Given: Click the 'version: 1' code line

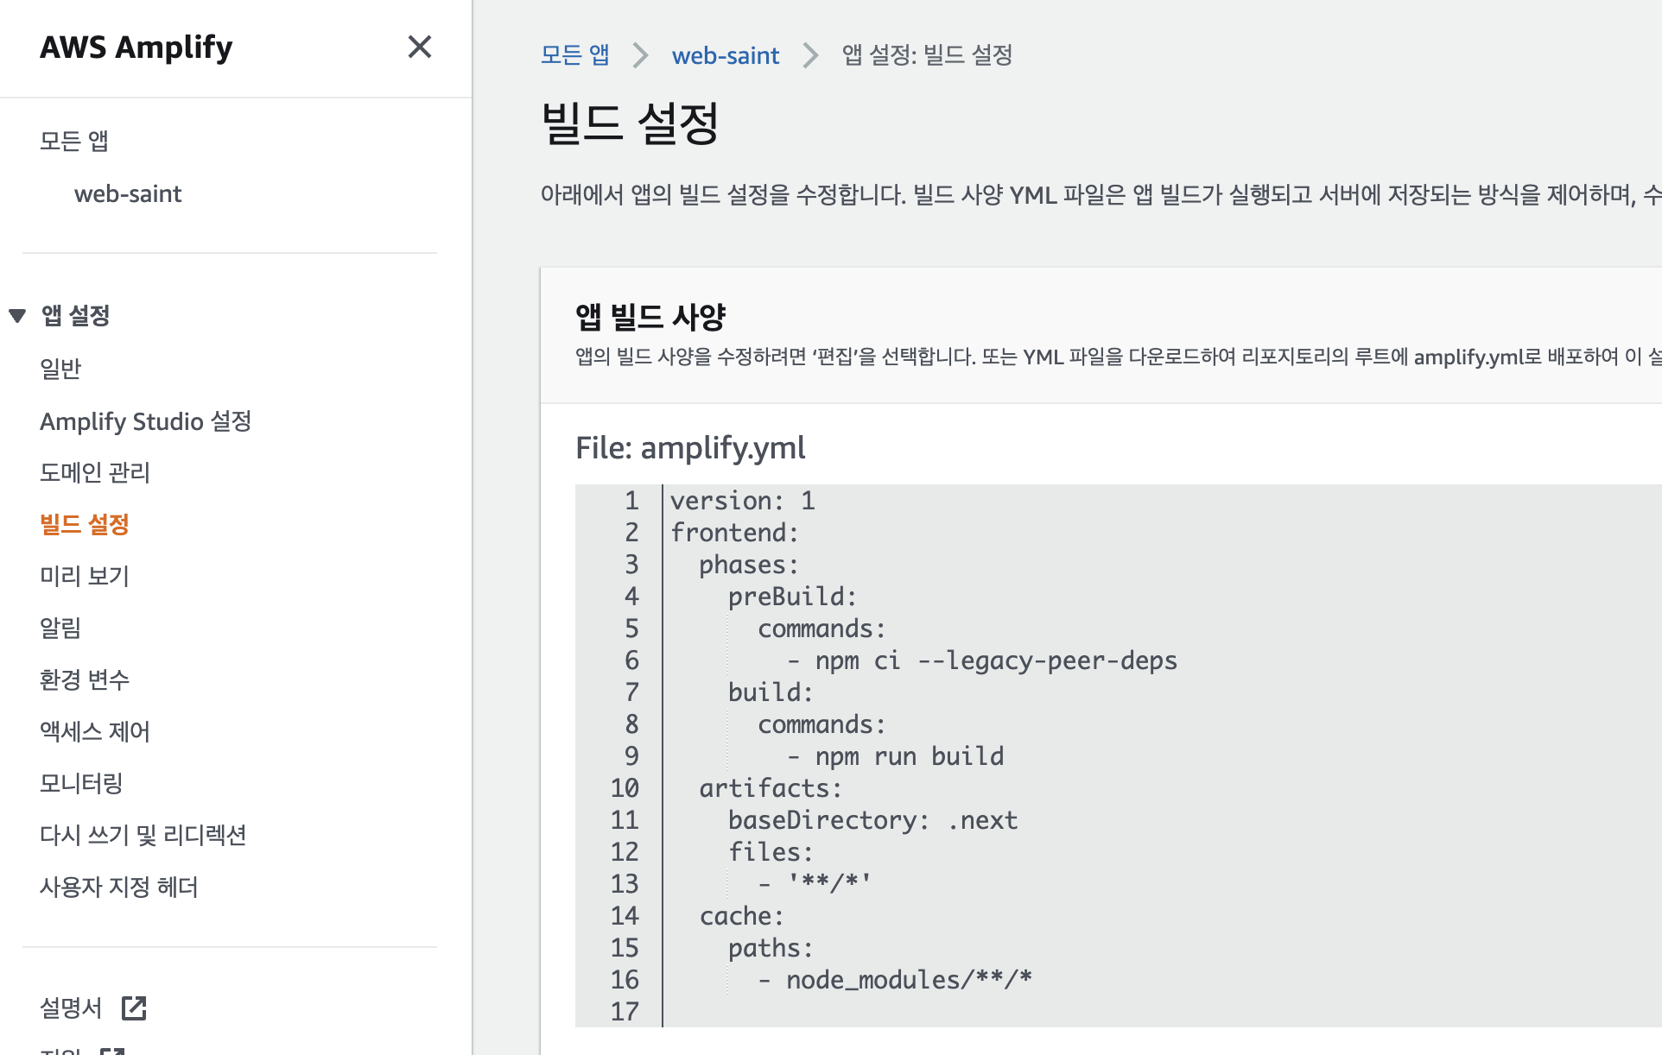Looking at the screenshot, I should click(743, 501).
